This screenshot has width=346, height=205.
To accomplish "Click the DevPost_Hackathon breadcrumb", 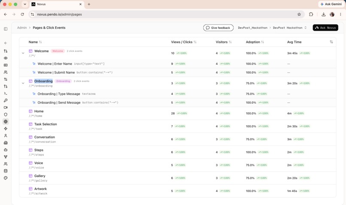I will [252, 28].
